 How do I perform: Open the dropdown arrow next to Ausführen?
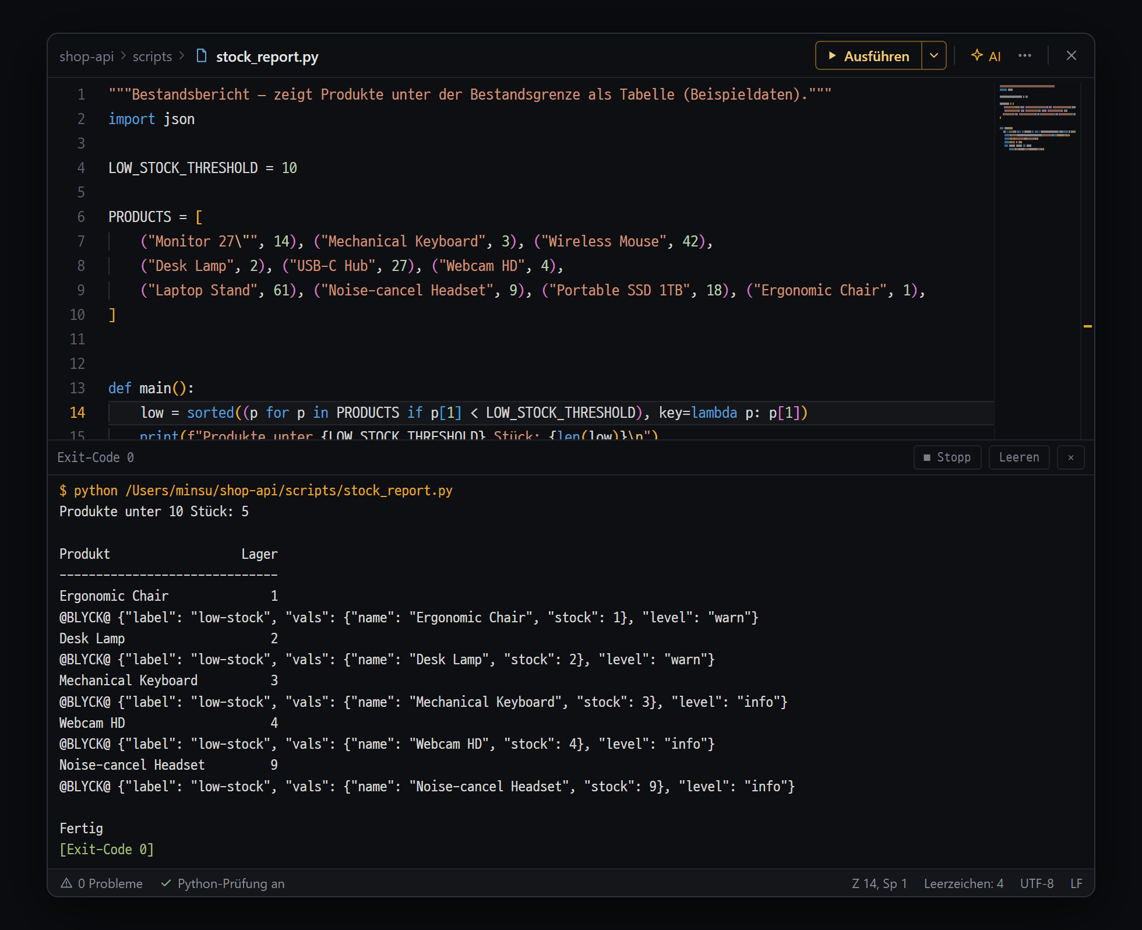coord(934,56)
